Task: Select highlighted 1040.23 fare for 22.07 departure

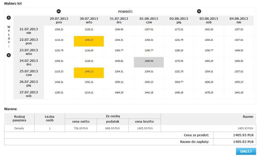Action: coord(89,41)
